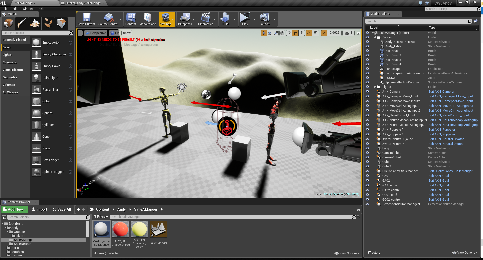Open the File menu
Viewport: 483px width, 260px height.
click(x=5, y=9)
